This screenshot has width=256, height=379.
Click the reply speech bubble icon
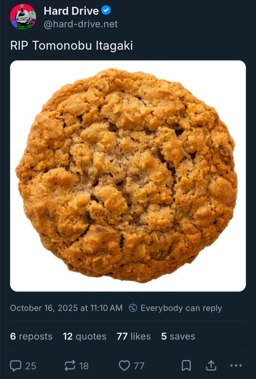coord(16,366)
